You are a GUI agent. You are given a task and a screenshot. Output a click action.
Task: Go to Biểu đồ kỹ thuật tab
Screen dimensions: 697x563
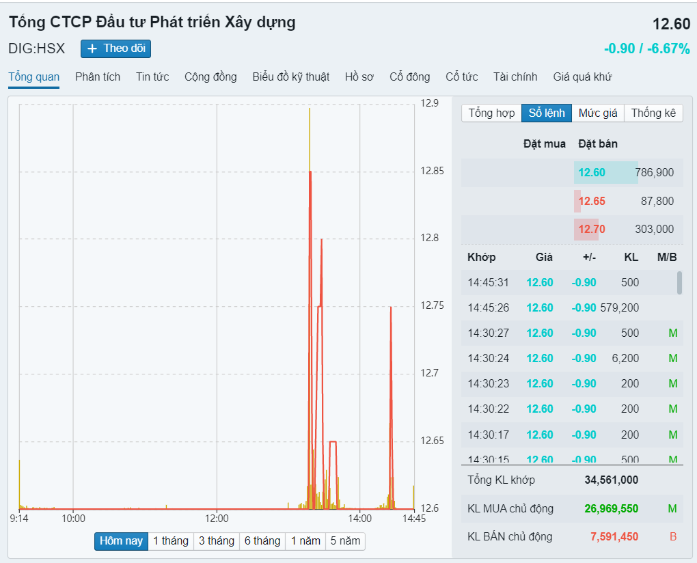(x=290, y=77)
